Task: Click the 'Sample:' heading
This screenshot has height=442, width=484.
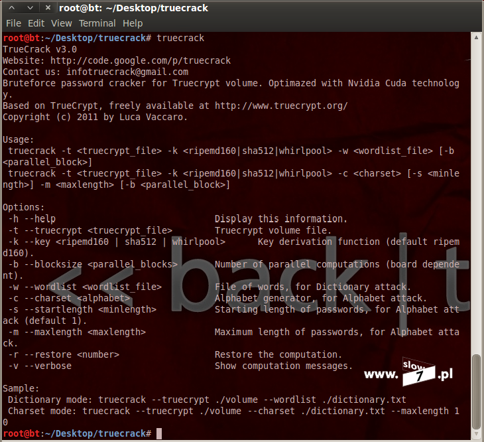Action: (21, 388)
